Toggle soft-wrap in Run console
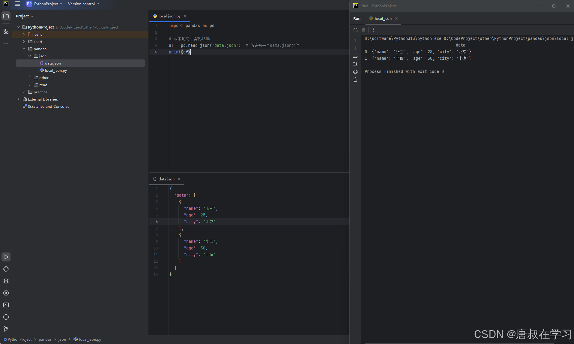Image resolution: width=574 pixels, height=344 pixels. point(355,56)
